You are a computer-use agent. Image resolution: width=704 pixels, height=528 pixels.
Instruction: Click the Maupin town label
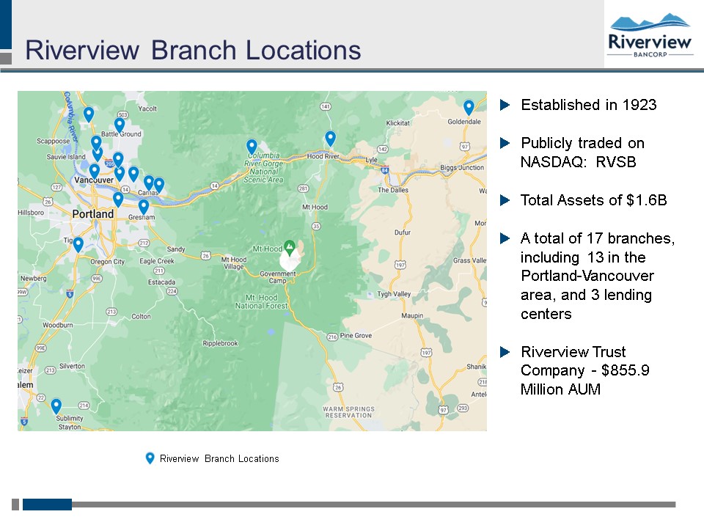(412, 315)
